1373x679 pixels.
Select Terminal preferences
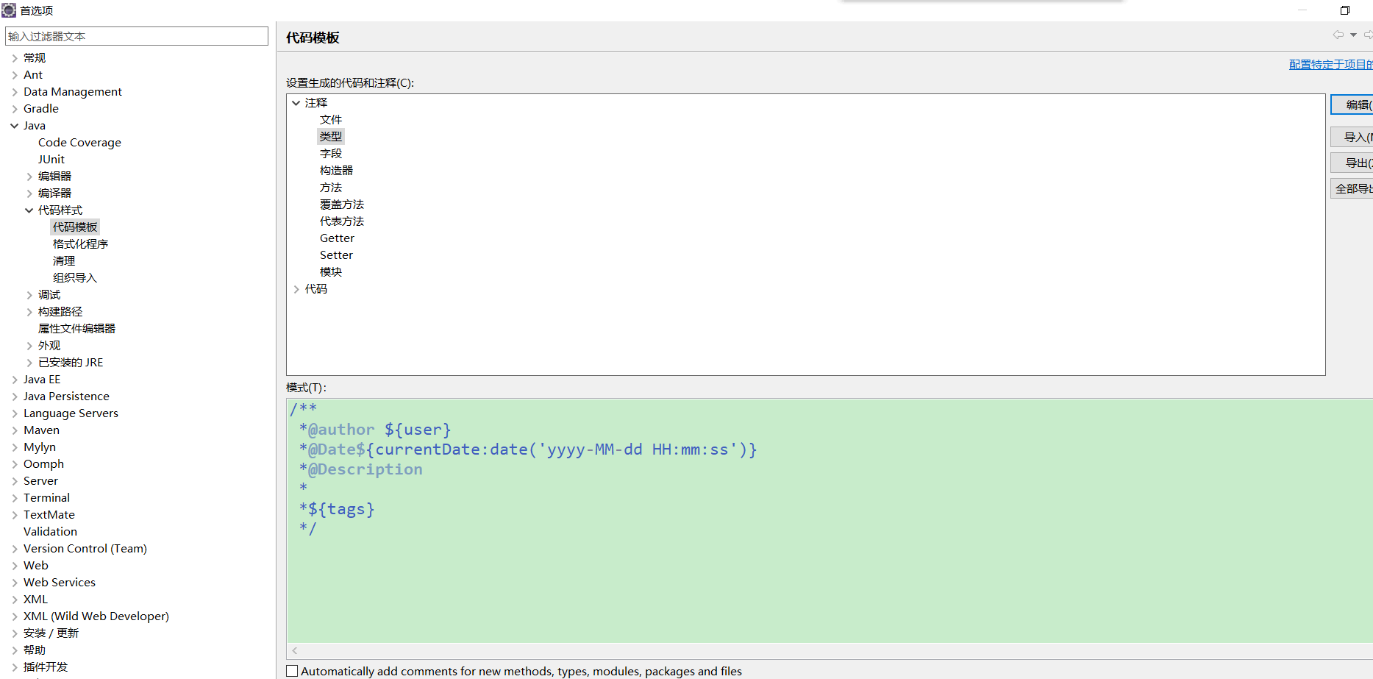pos(46,498)
